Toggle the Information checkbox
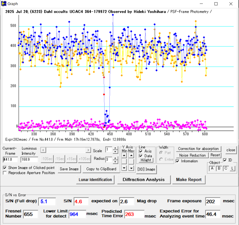239x225 pixels. [x=178, y=161]
